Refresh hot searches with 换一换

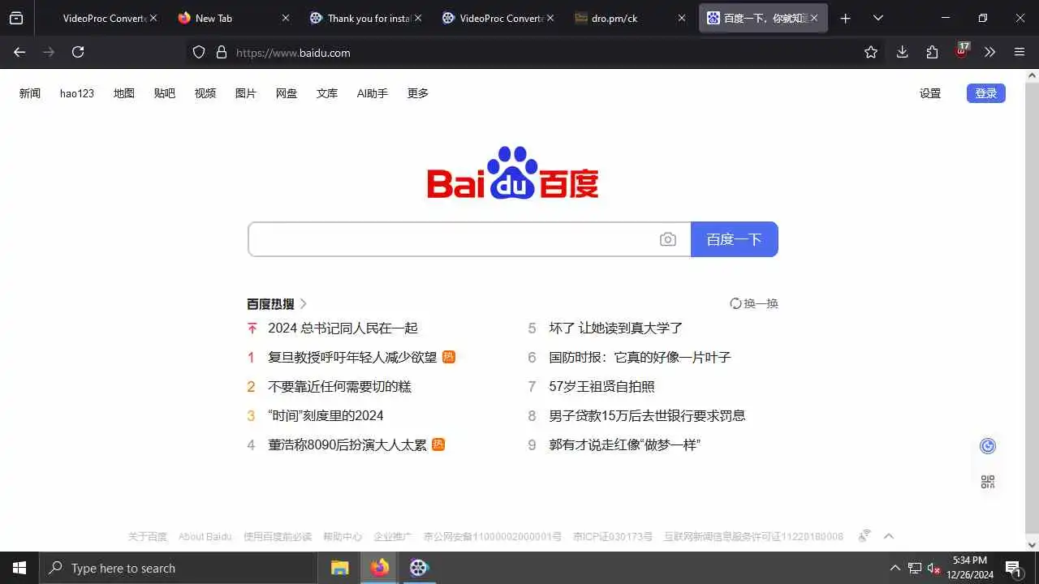pos(754,303)
